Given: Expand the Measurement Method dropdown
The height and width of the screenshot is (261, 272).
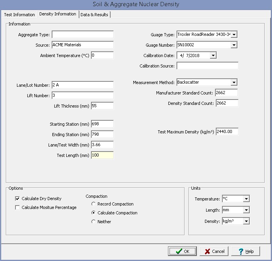Looking at the screenshot, I should tap(234, 83).
